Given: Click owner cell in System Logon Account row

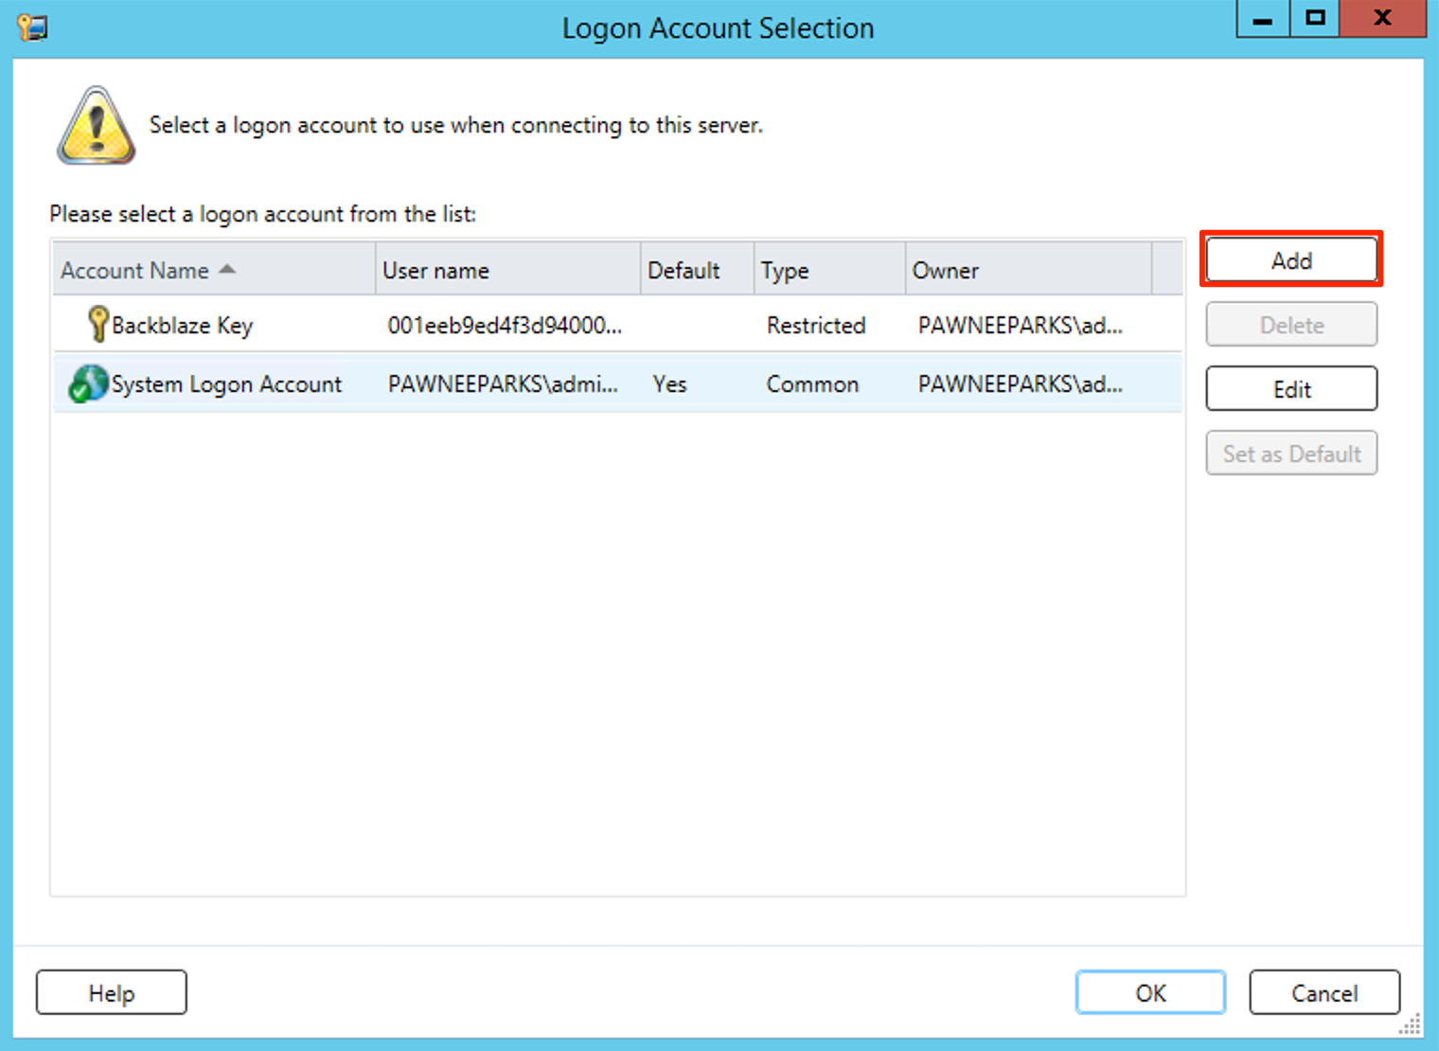Looking at the screenshot, I should click(x=1021, y=384).
